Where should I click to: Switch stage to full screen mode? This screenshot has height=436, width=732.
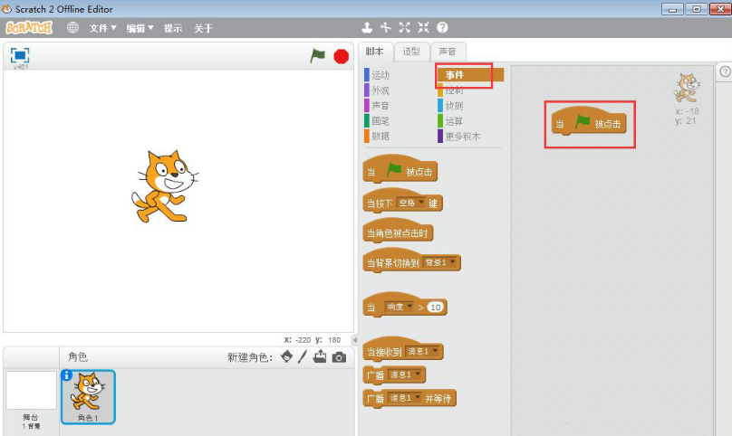(20, 55)
